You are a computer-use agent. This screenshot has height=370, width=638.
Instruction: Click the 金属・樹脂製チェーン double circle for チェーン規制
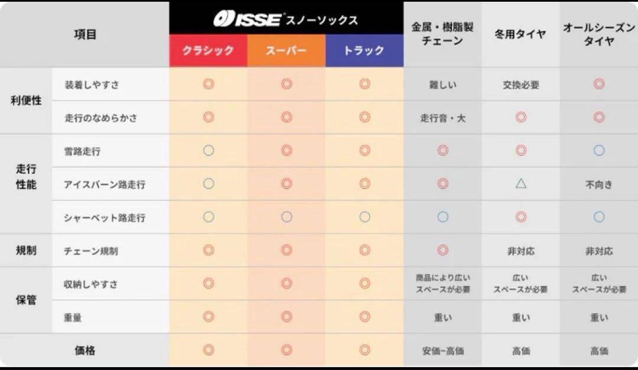point(442,251)
